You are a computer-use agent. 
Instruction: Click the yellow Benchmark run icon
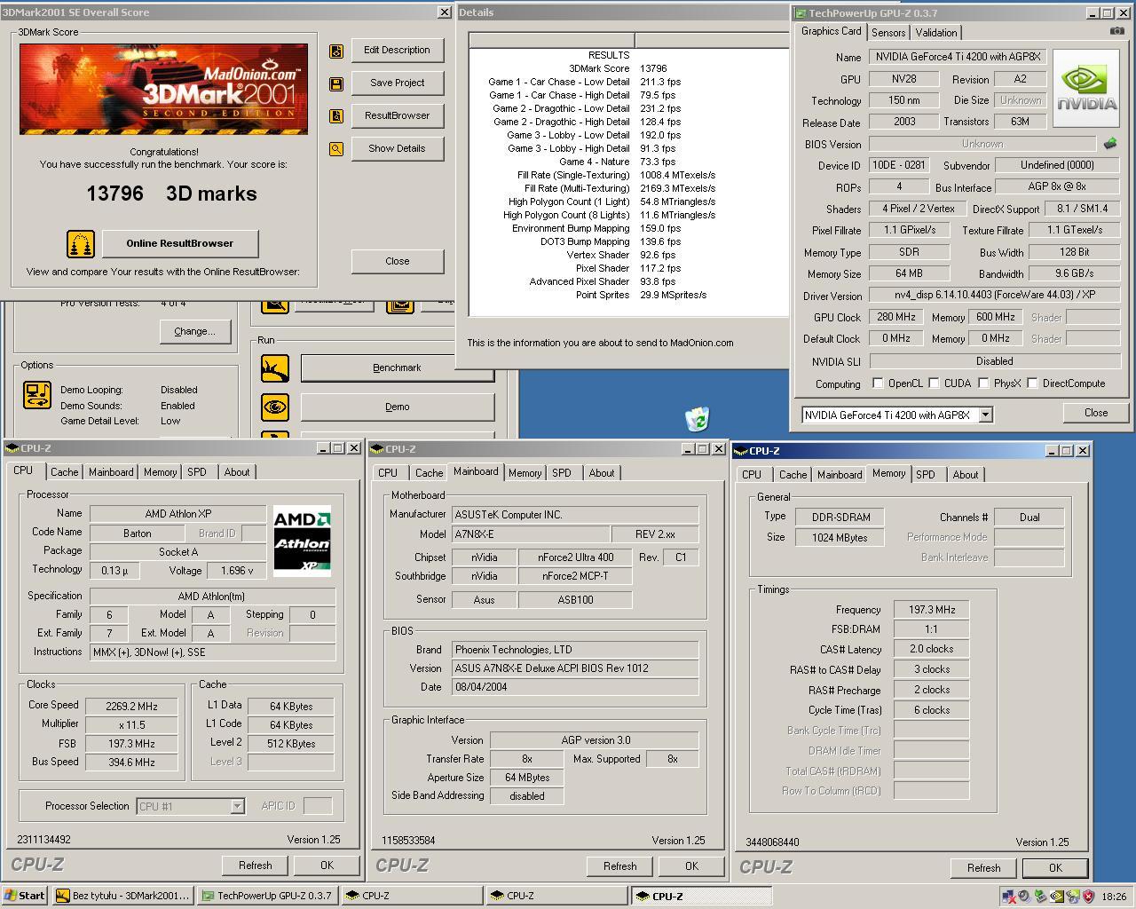[275, 368]
